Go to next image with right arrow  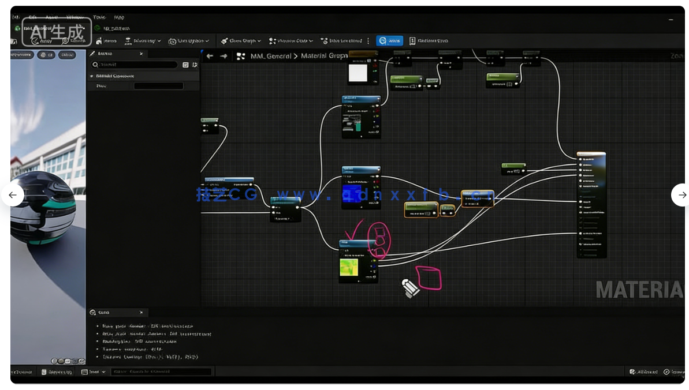tap(681, 195)
